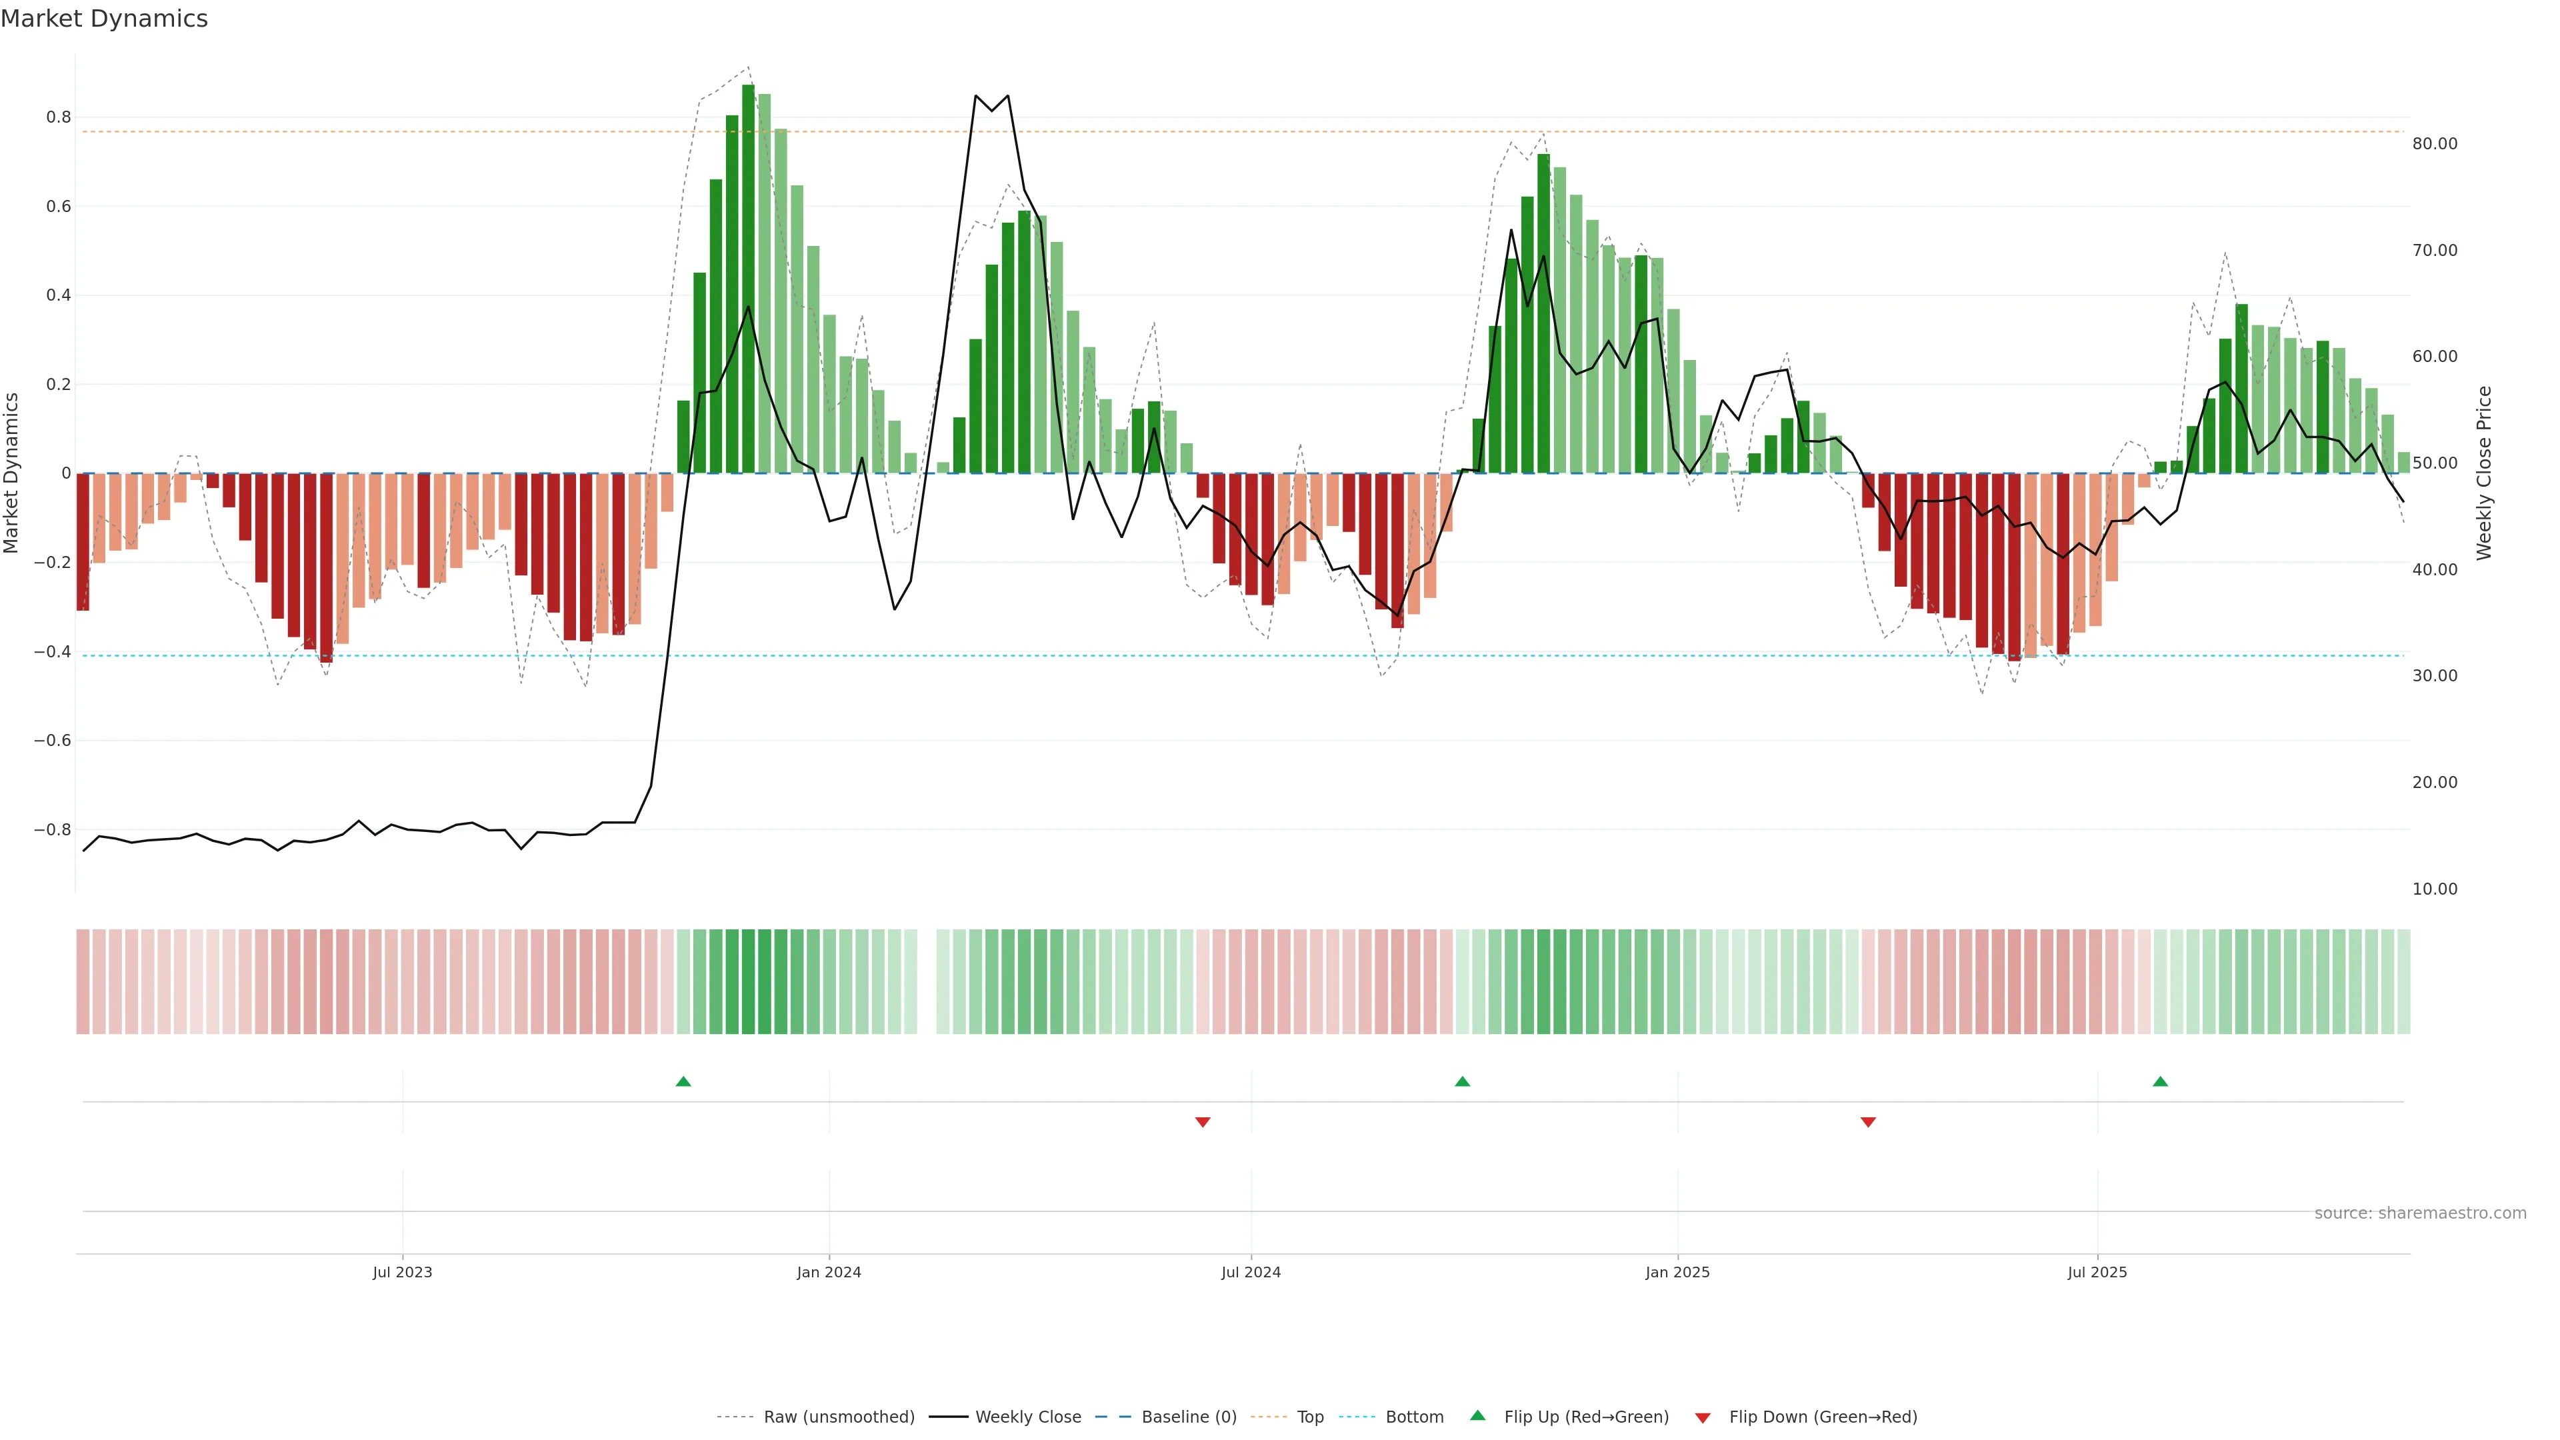Click the Market Dynamics chart title
Screen dimensions: 2560x1440
point(105,19)
